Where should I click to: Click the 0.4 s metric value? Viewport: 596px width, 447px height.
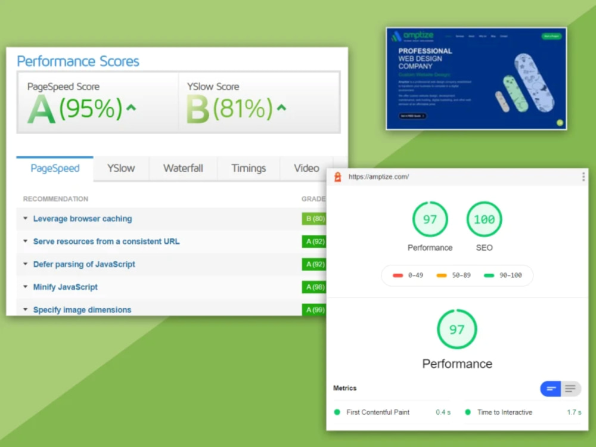pyautogui.click(x=443, y=412)
